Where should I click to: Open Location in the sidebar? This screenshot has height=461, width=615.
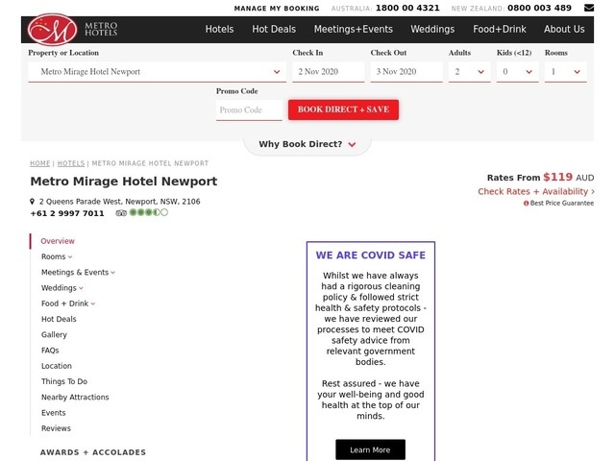pos(57,366)
